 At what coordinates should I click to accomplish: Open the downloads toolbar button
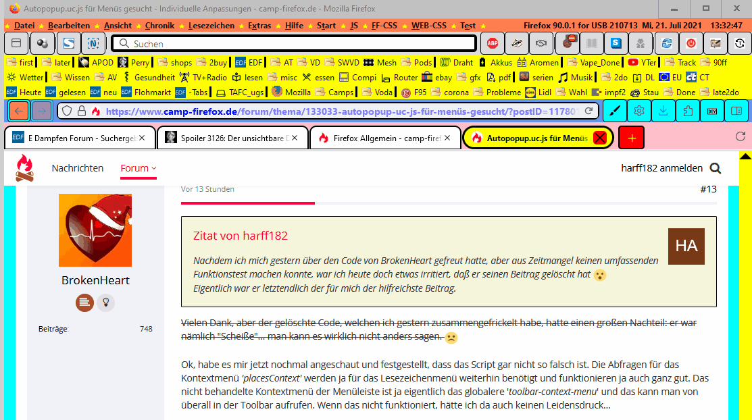point(663,111)
